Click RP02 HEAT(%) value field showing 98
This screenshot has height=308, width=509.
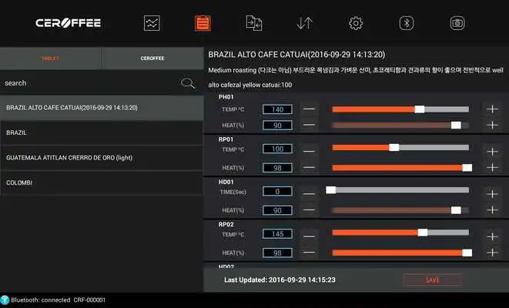pyautogui.click(x=277, y=253)
